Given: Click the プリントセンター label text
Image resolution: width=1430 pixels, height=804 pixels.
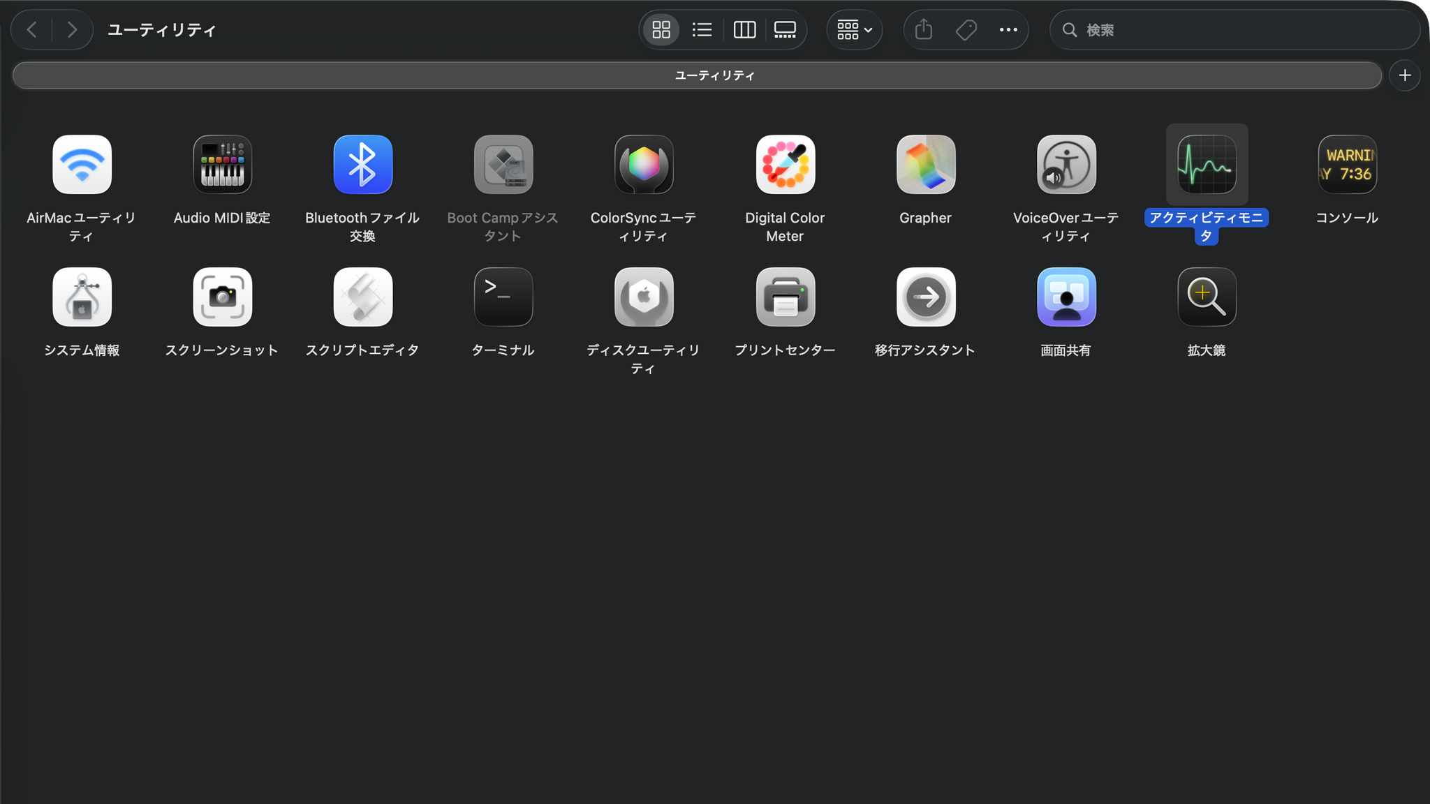Looking at the screenshot, I should point(785,350).
